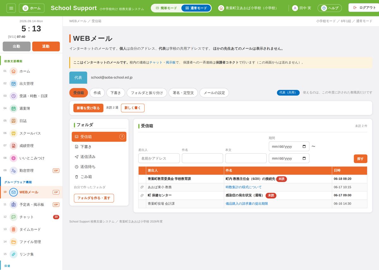Click the いいとこみつけ target icon
The image size is (379, 270).
coord(14,158)
